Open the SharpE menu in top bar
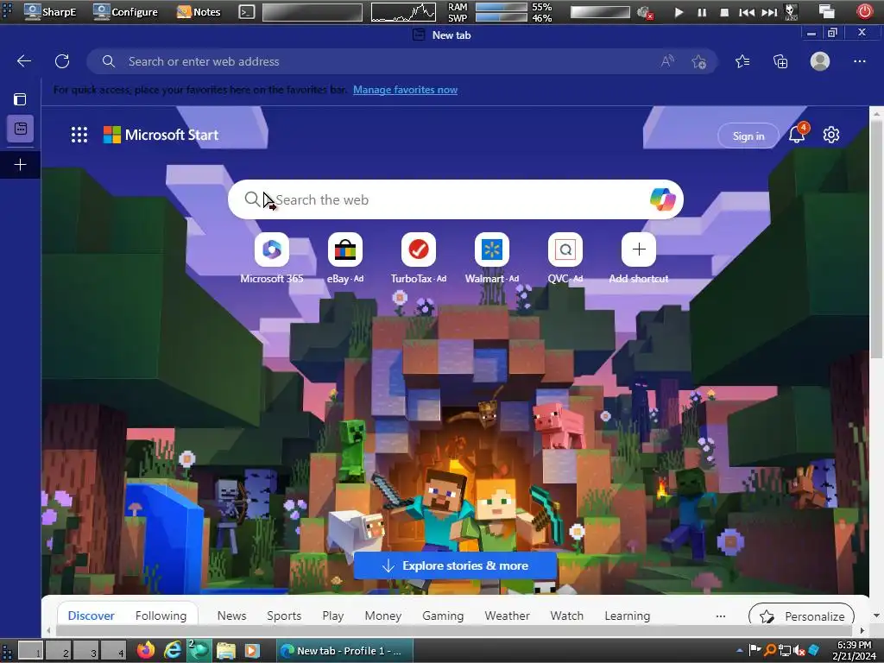This screenshot has width=884, height=663. point(49,12)
